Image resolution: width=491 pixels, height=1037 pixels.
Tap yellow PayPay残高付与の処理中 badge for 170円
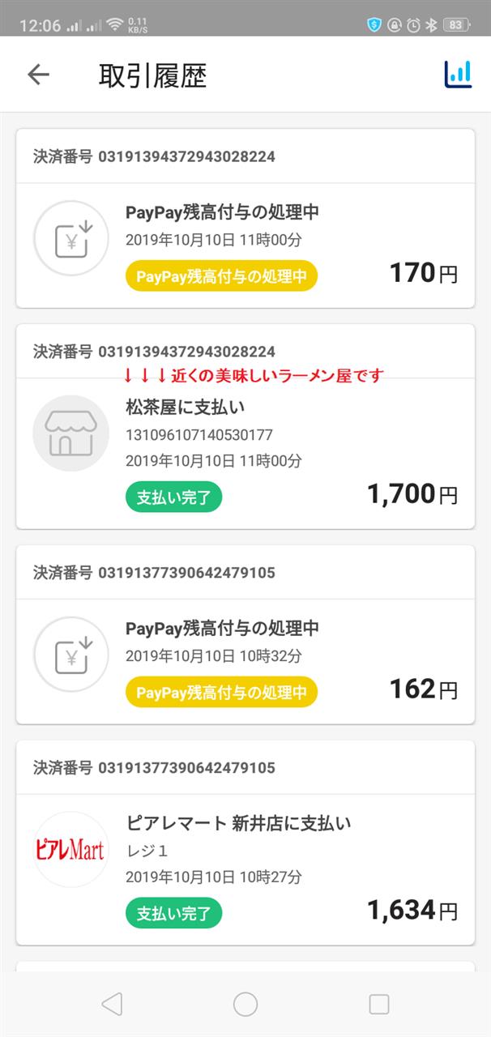(221, 276)
